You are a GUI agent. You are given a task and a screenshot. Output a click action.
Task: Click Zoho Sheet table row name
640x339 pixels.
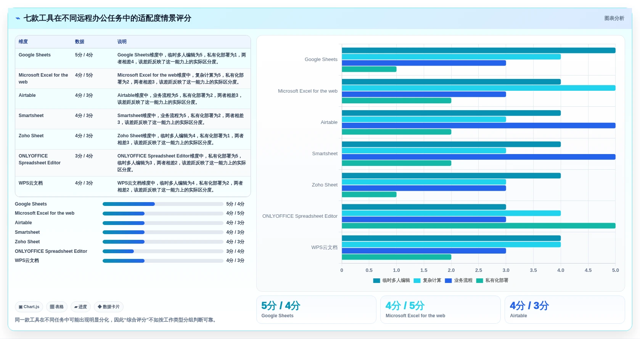point(31,136)
